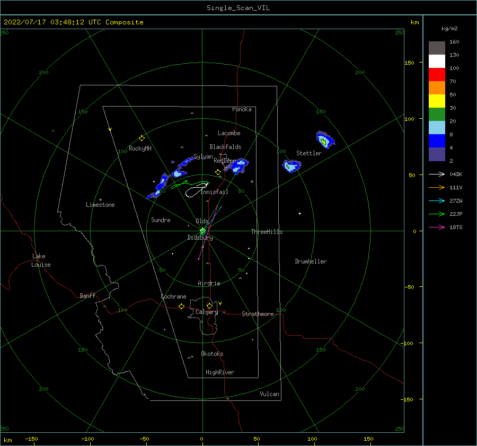Click the yellow diamond marker near Cochrane
The height and width of the screenshot is (446, 477).
pyautogui.click(x=181, y=306)
